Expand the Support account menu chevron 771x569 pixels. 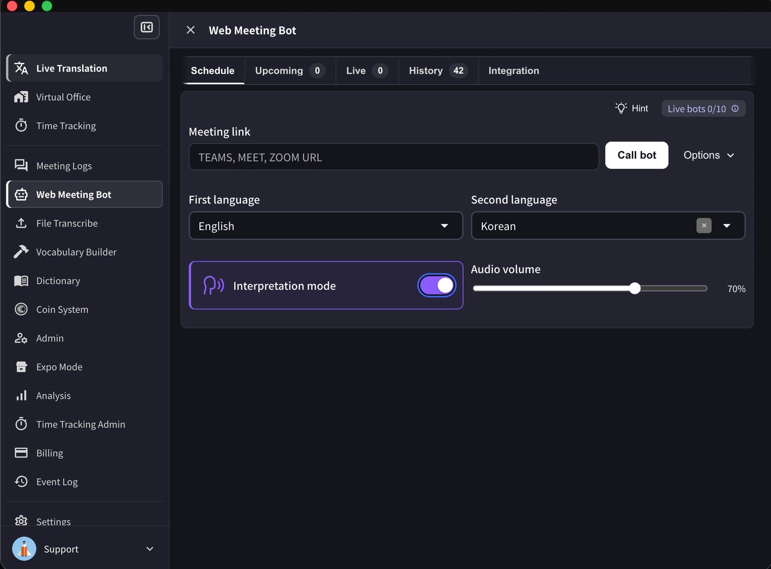point(150,549)
